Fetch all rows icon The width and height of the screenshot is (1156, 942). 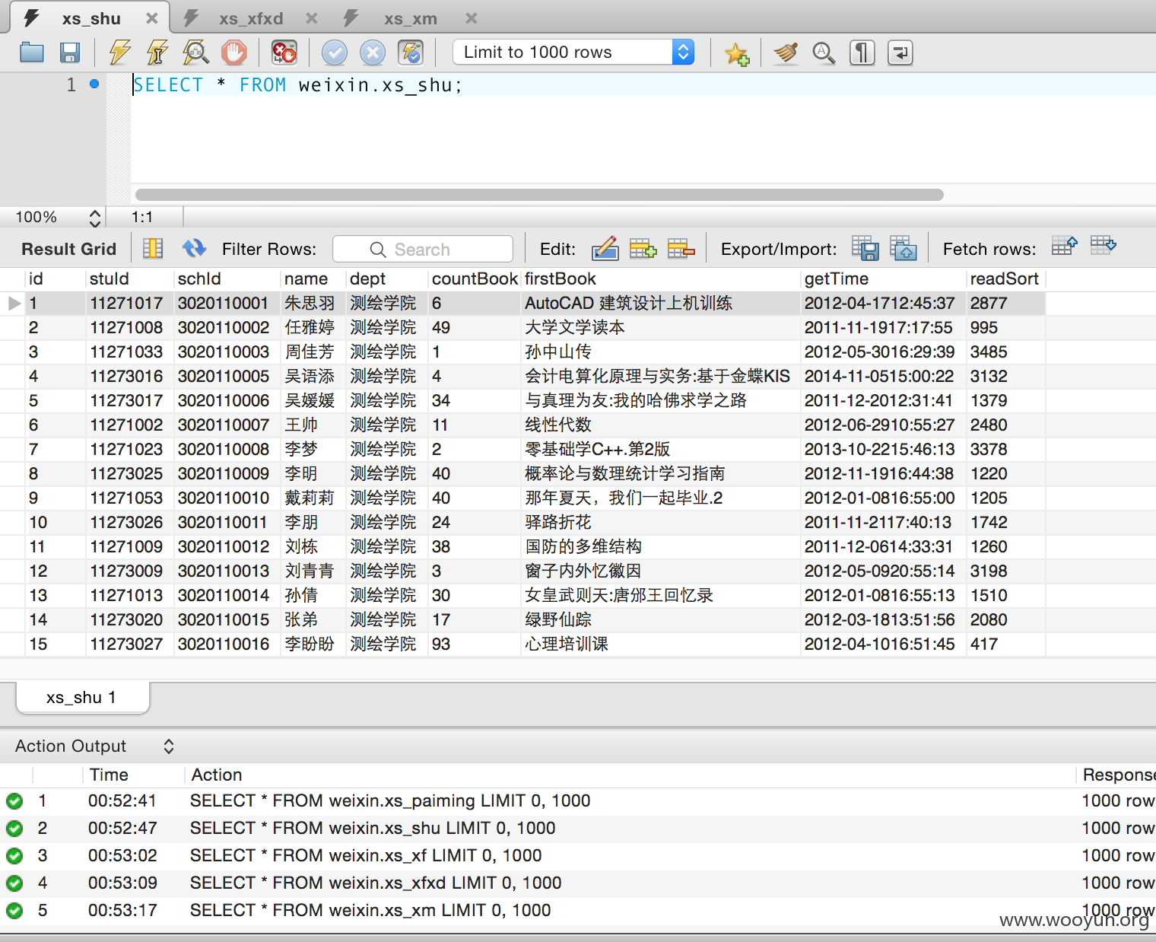pos(1103,246)
